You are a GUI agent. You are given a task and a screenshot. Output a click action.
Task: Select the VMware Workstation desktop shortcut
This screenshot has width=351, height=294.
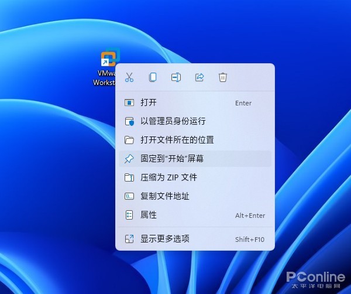coord(106,67)
